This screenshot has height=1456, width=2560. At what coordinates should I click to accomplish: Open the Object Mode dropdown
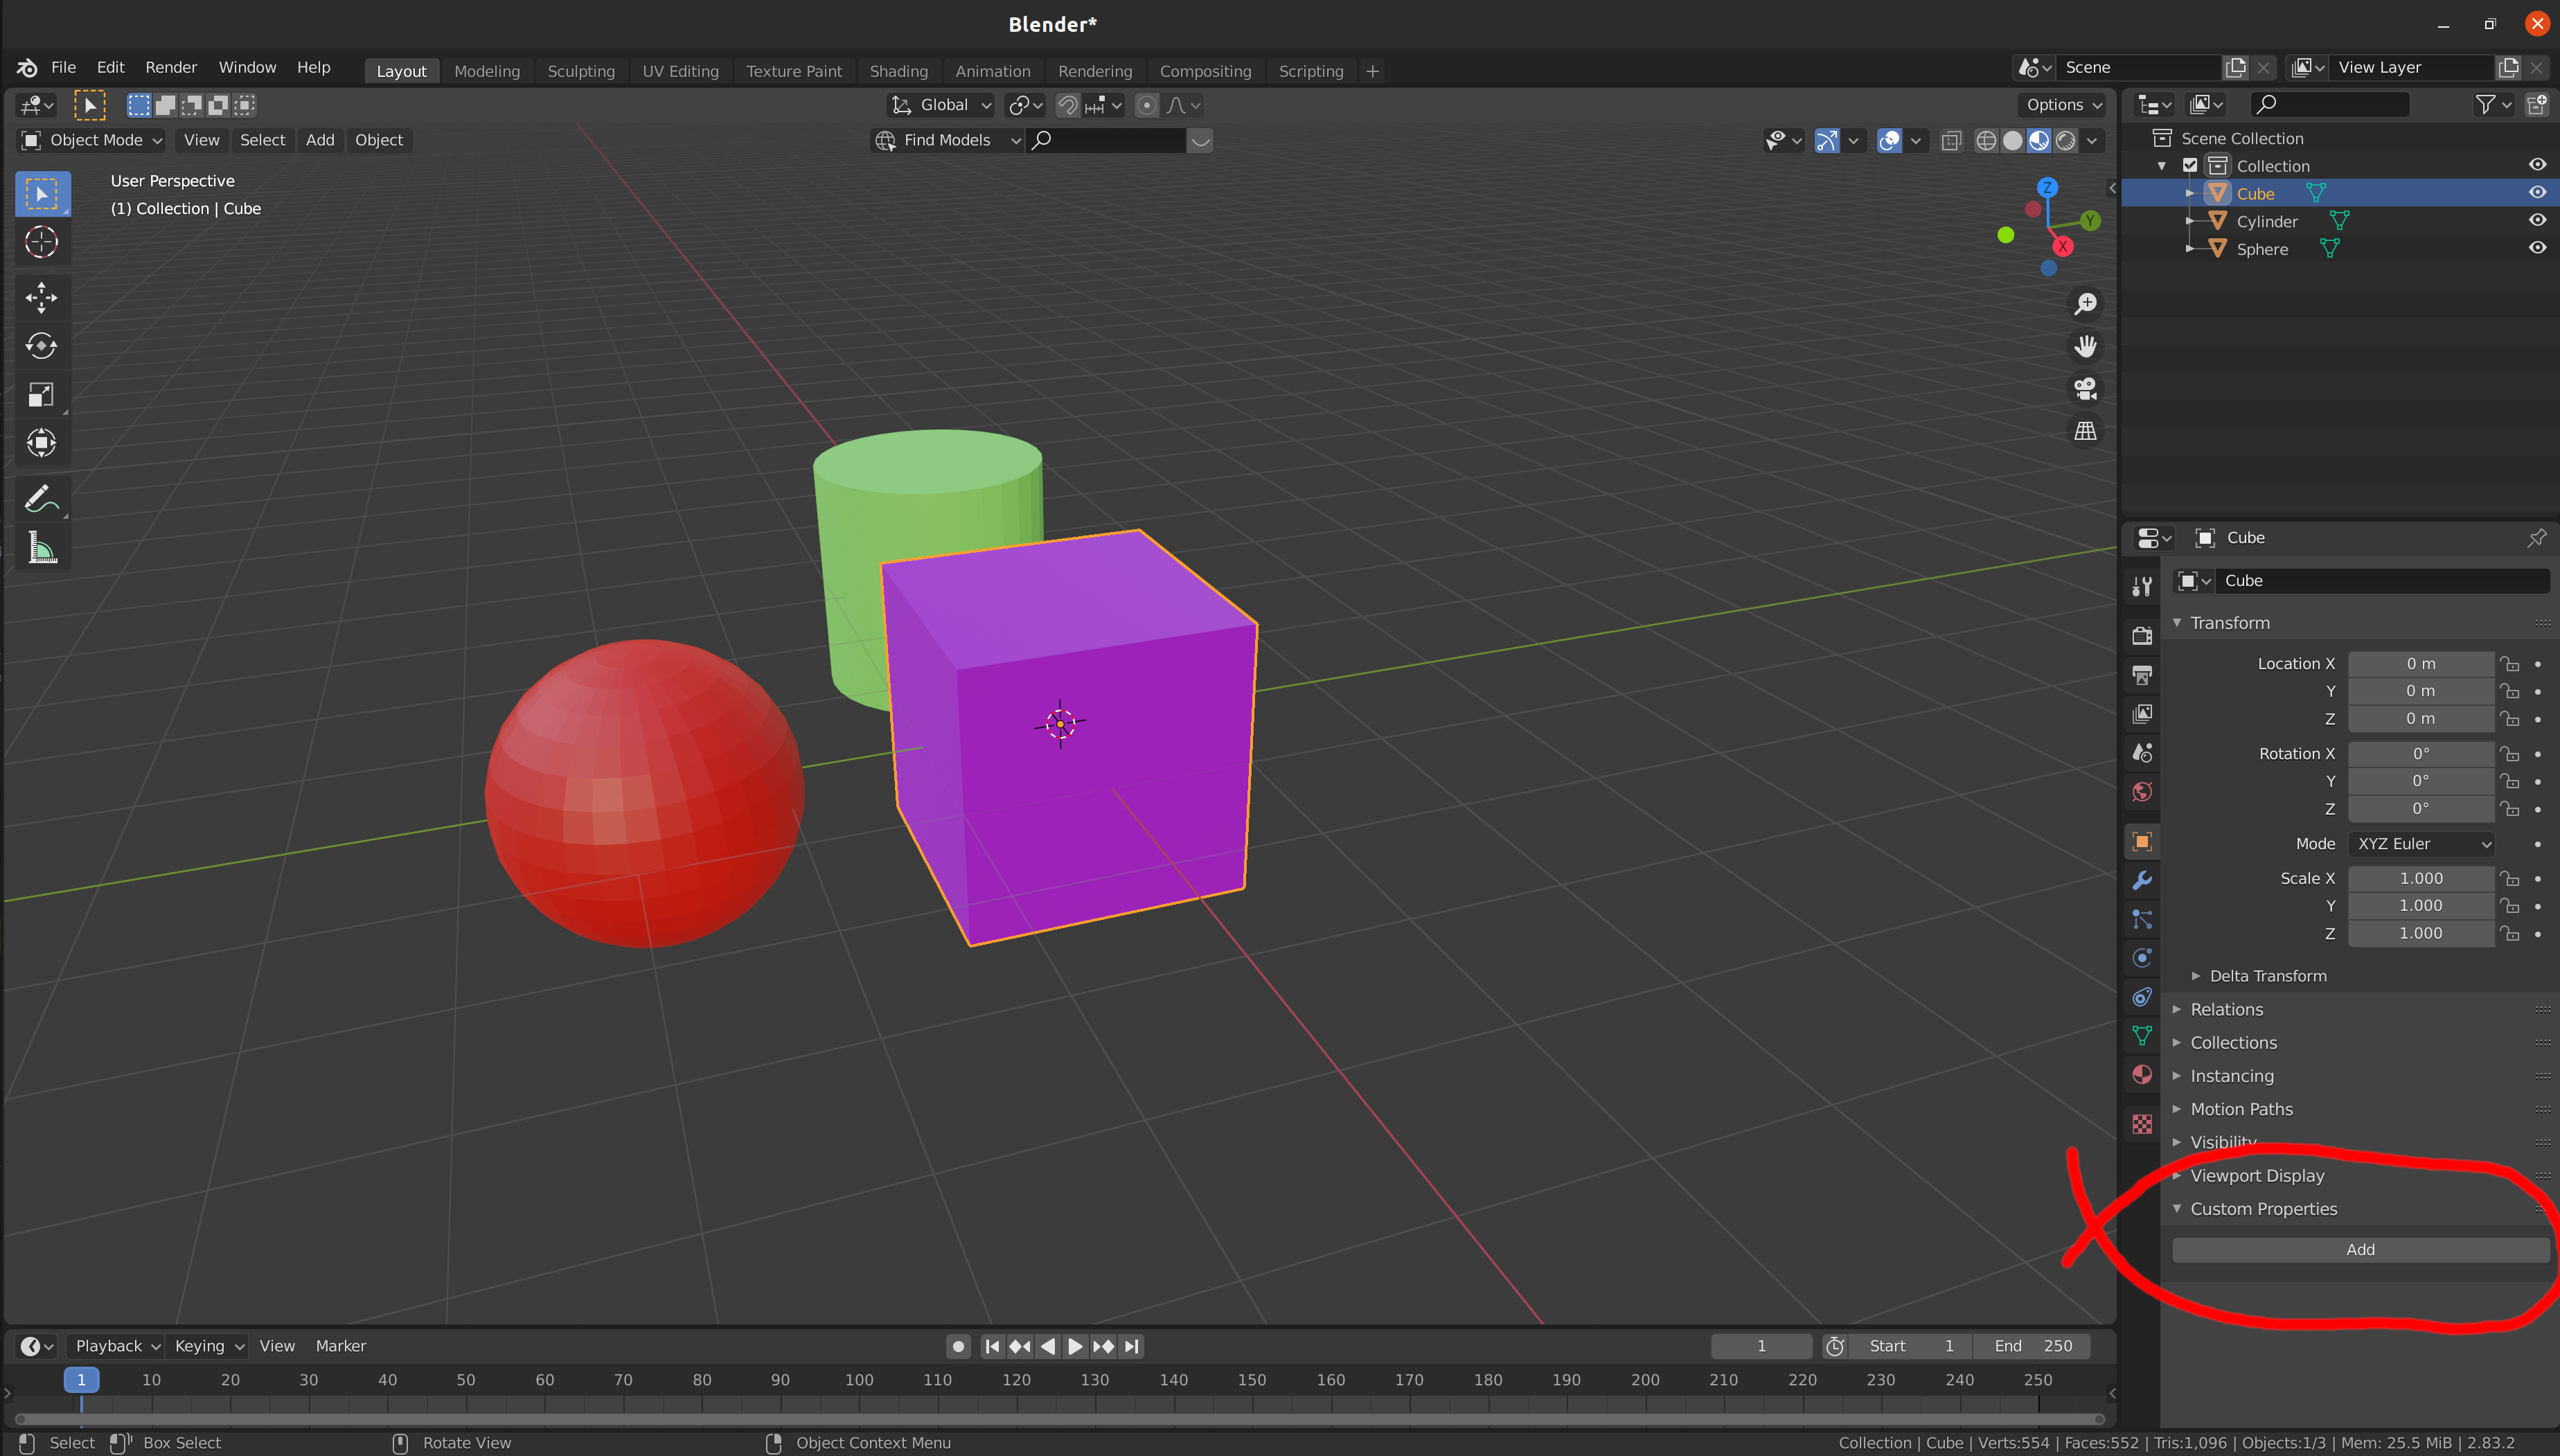pyautogui.click(x=91, y=141)
